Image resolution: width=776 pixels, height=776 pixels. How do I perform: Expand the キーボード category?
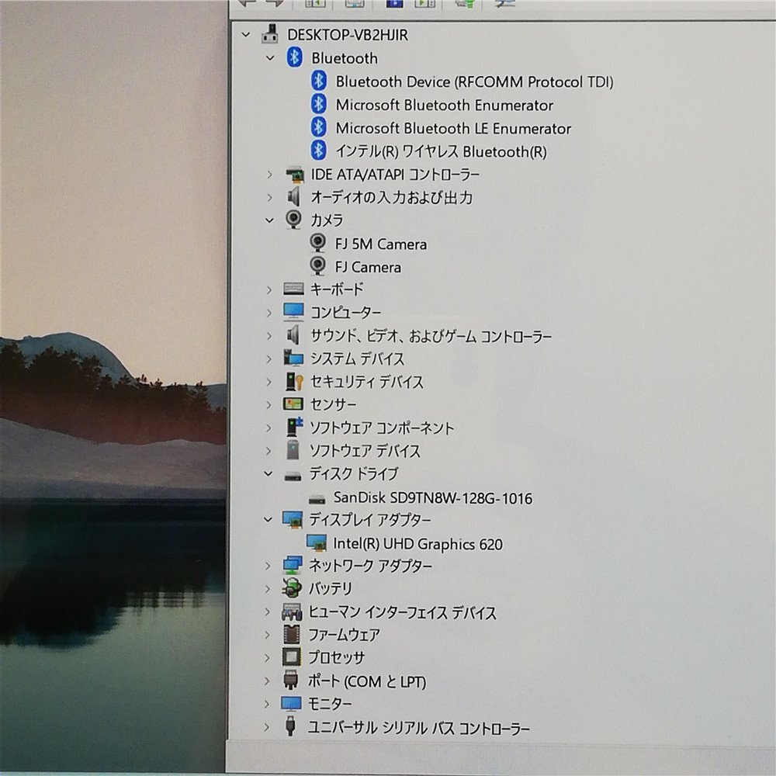coord(269,289)
